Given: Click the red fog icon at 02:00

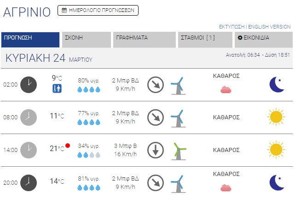Looking at the screenshot, I should coord(226,89).
